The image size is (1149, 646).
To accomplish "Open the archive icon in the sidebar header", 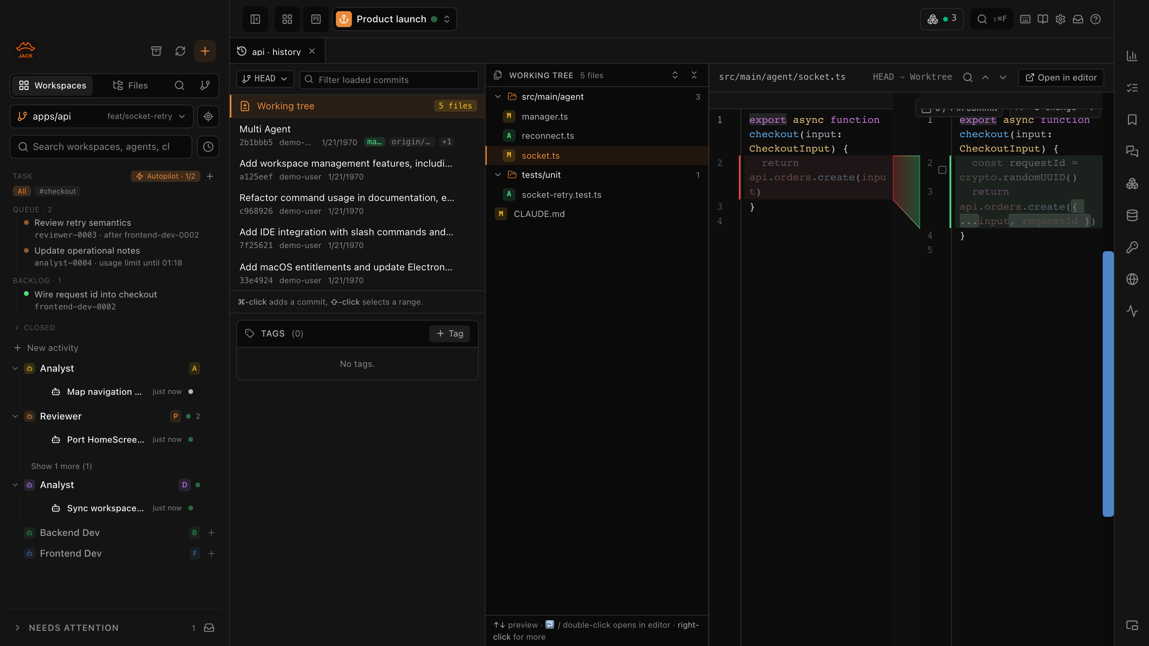I will coord(156,51).
